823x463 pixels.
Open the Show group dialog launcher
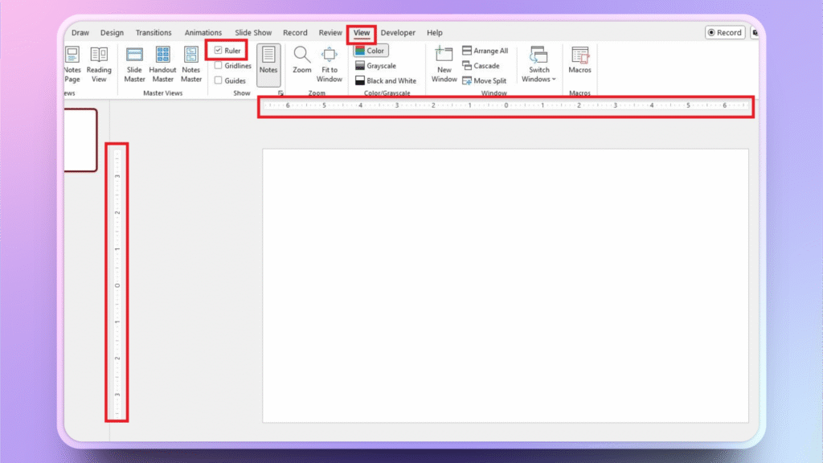pos(280,93)
